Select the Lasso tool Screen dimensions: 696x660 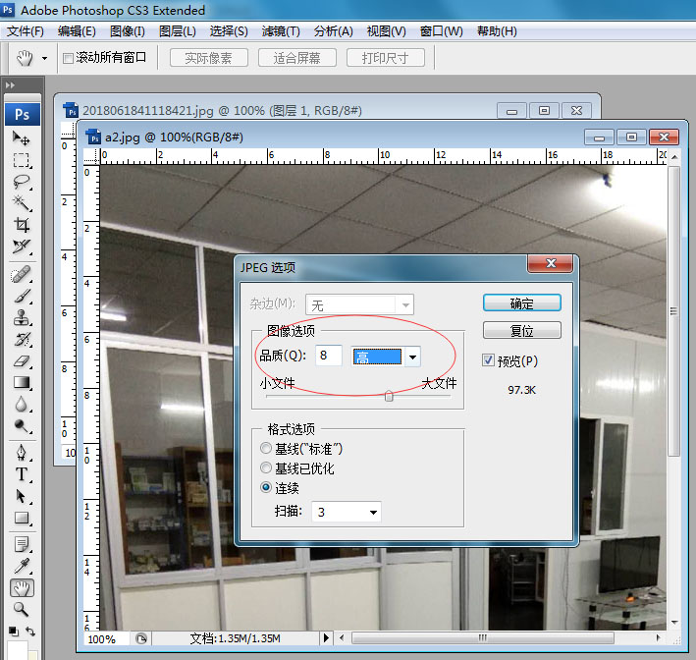[22, 182]
